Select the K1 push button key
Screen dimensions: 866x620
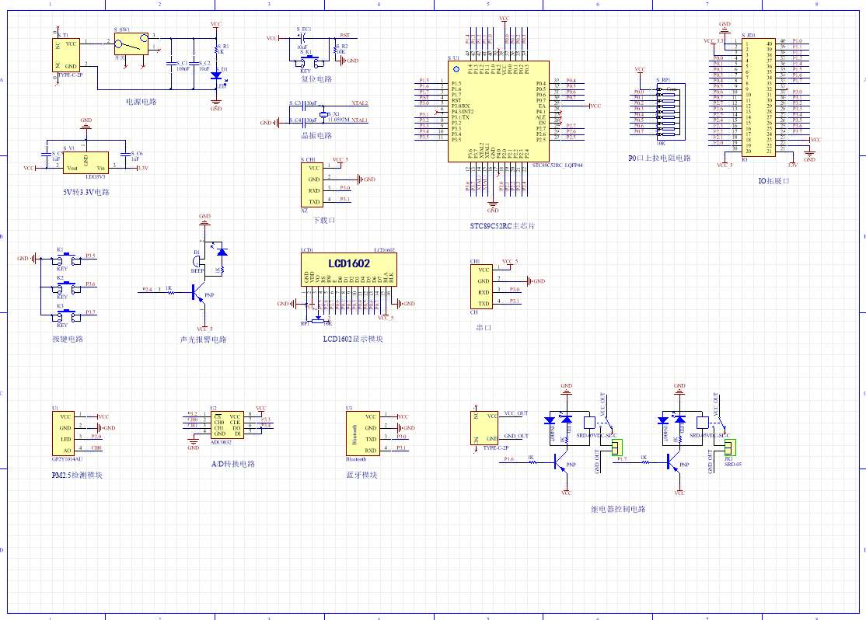(x=68, y=259)
